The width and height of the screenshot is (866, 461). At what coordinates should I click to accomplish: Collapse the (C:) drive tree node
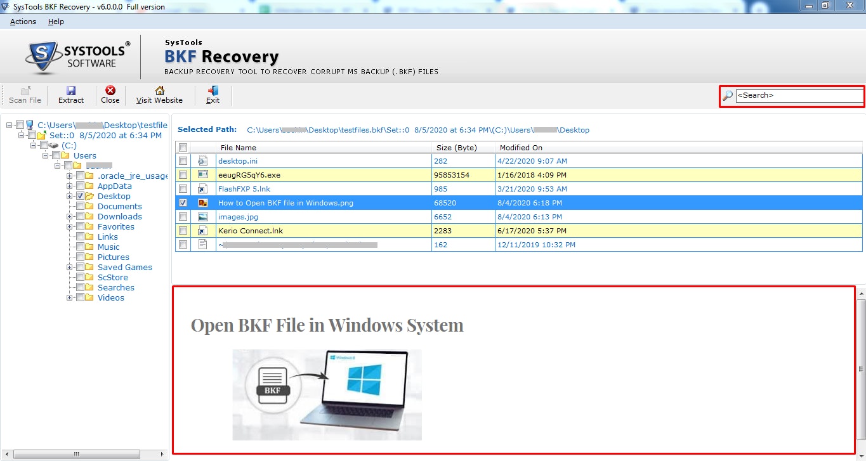pyautogui.click(x=34, y=145)
